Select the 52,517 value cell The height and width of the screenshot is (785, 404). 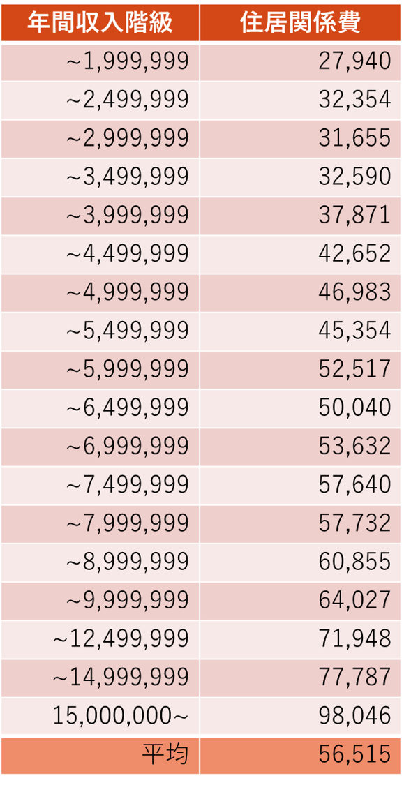tap(300, 371)
